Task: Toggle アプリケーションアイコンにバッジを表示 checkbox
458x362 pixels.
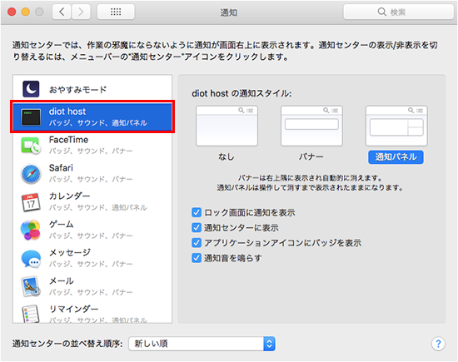Action: (x=197, y=243)
